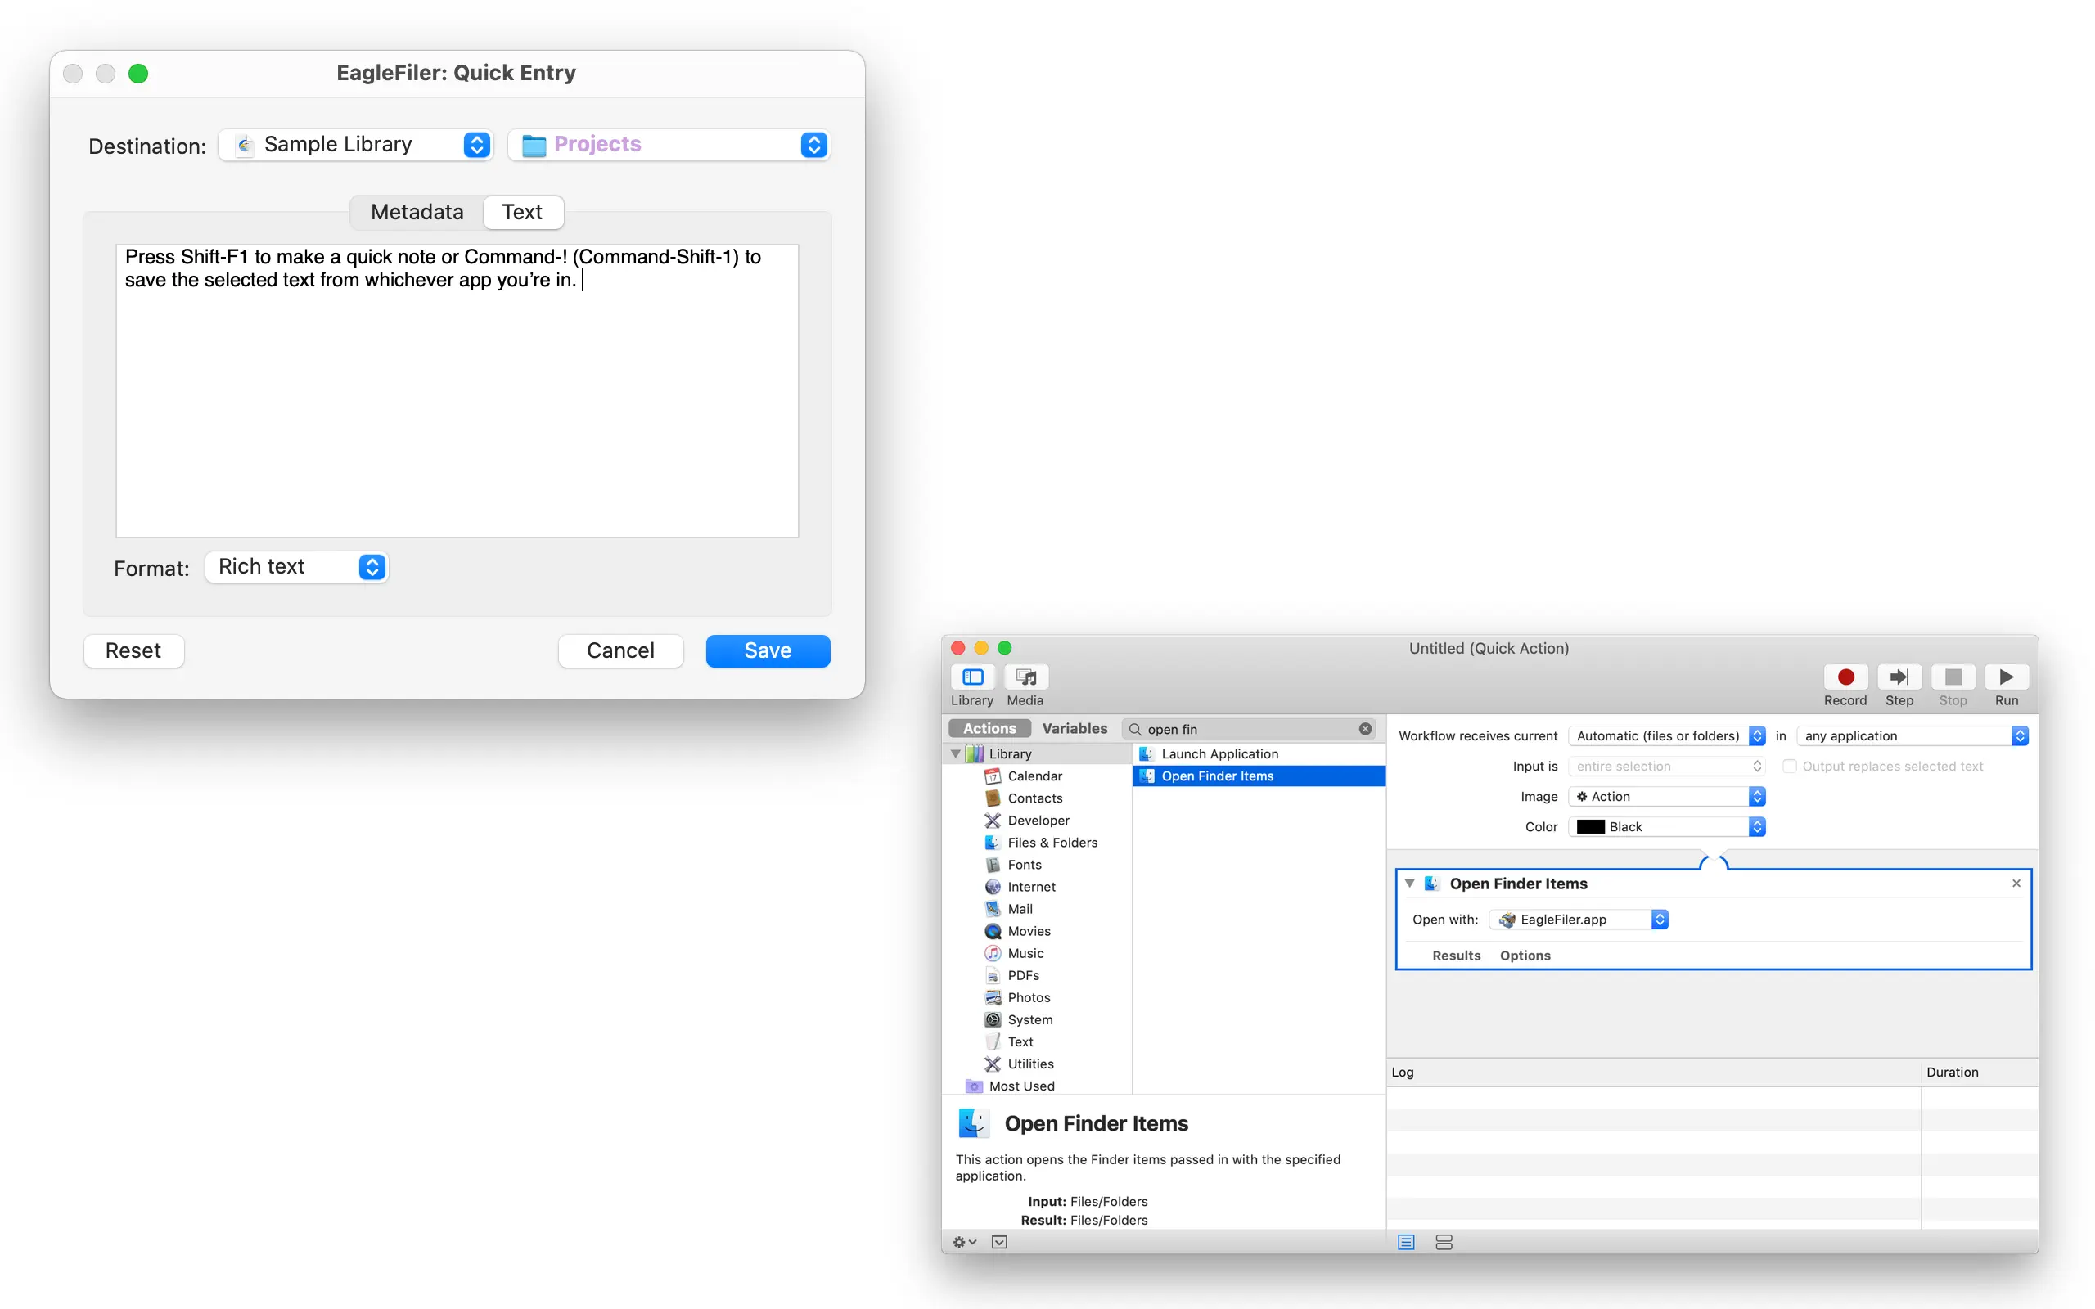
Task: Remove the Open Finder Items action
Action: click(x=2016, y=883)
